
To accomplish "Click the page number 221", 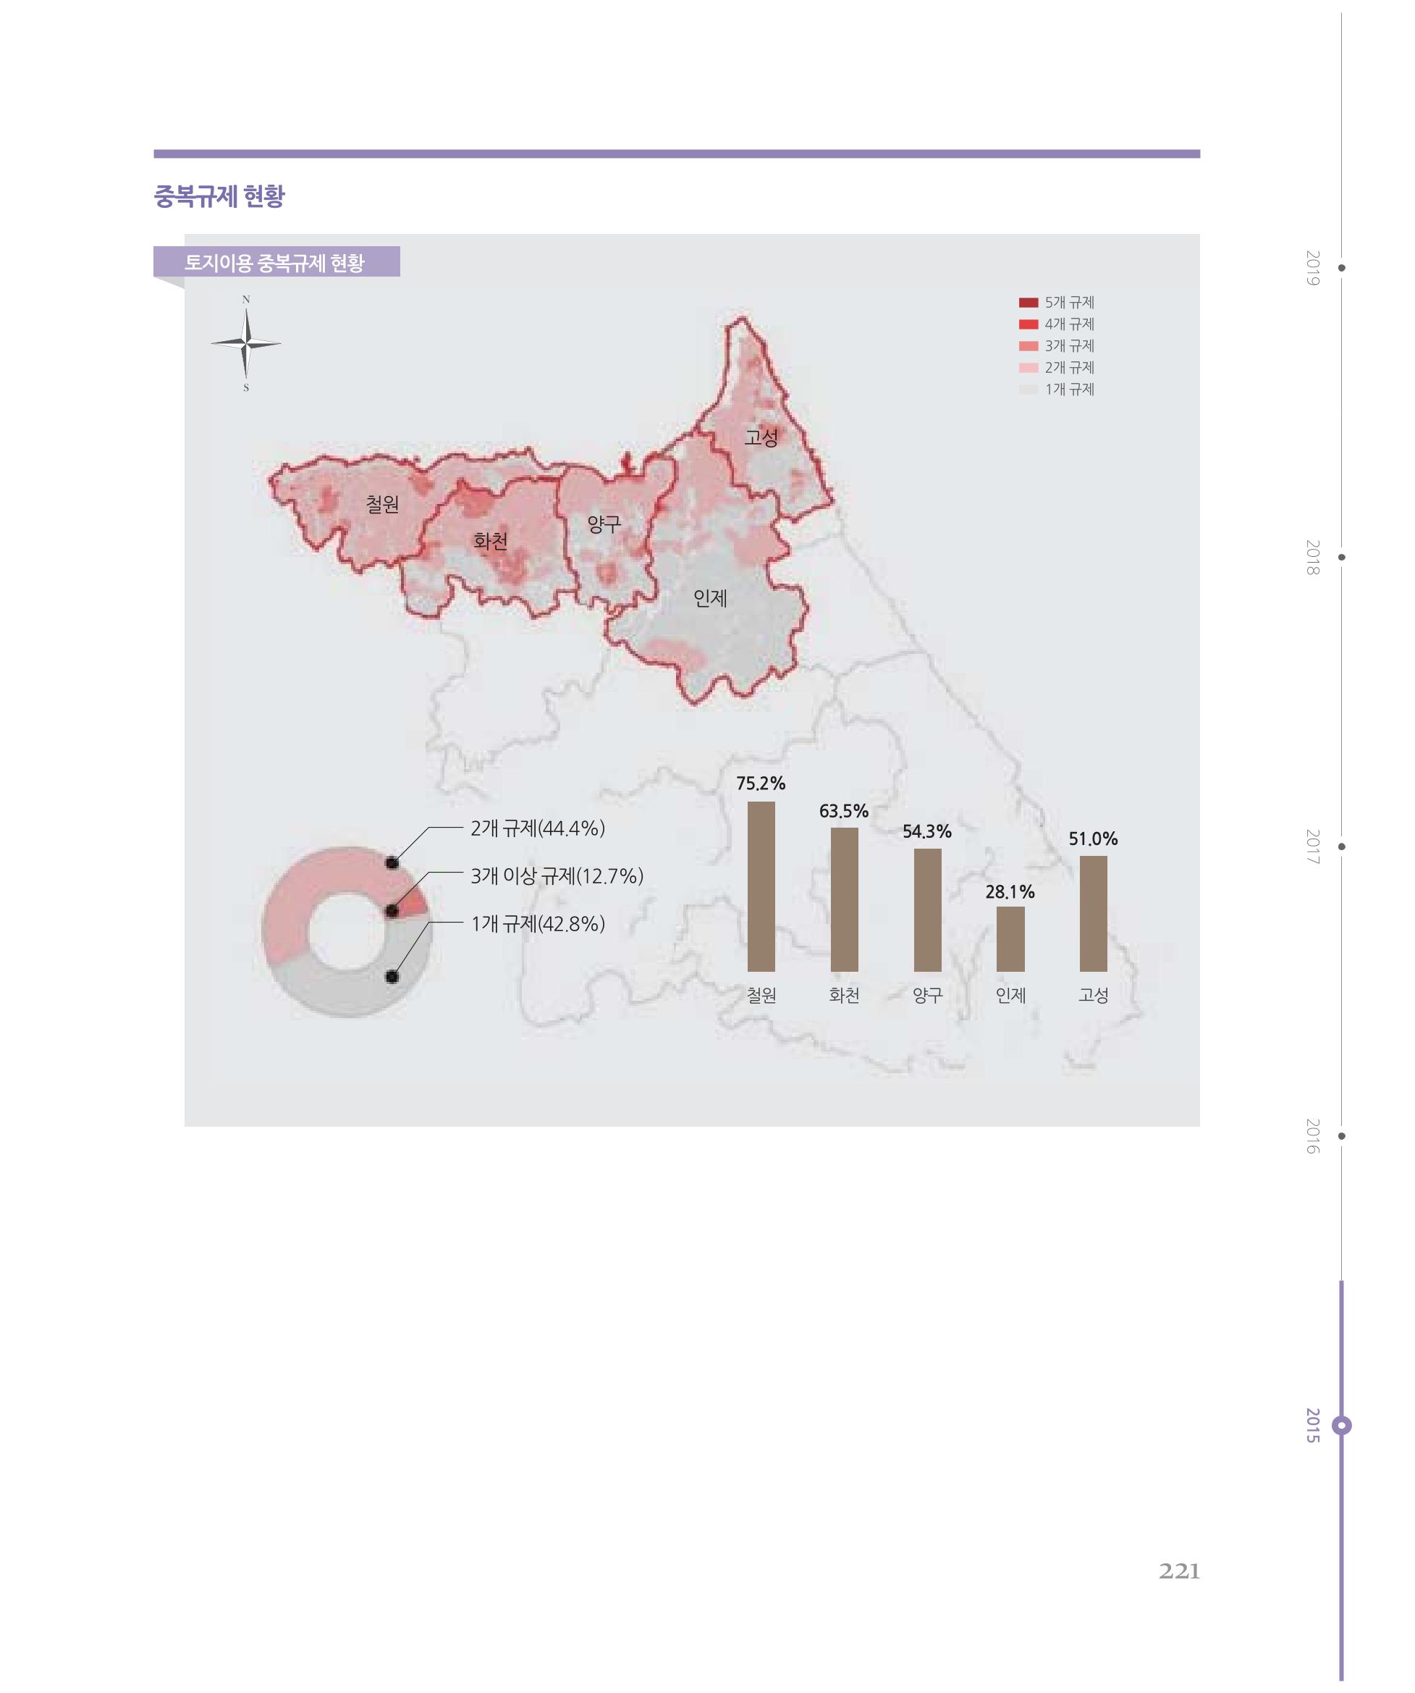I will coord(1180,1571).
